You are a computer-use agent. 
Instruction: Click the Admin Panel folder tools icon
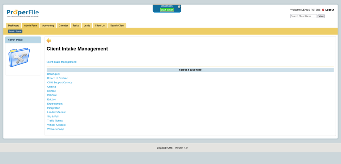(x=19, y=57)
